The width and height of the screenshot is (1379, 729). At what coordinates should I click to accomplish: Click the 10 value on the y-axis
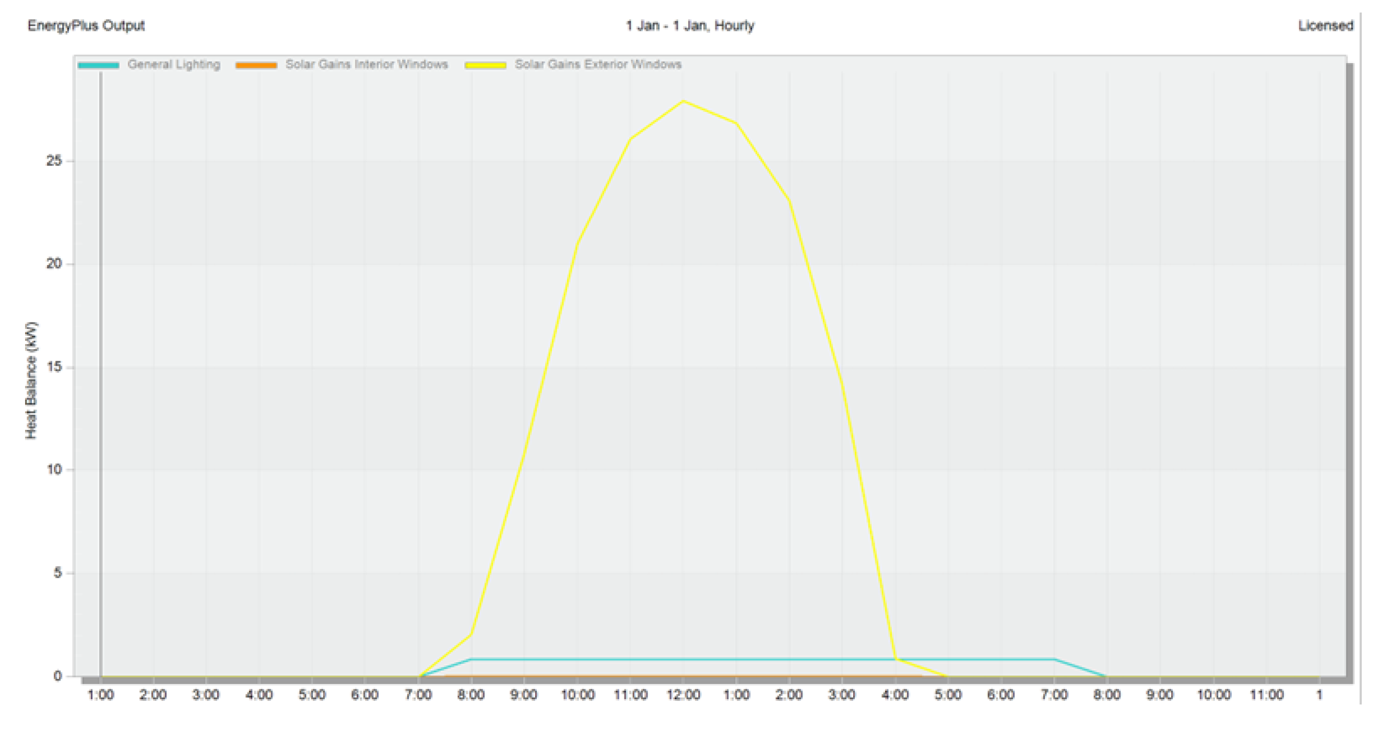tap(54, 470)
